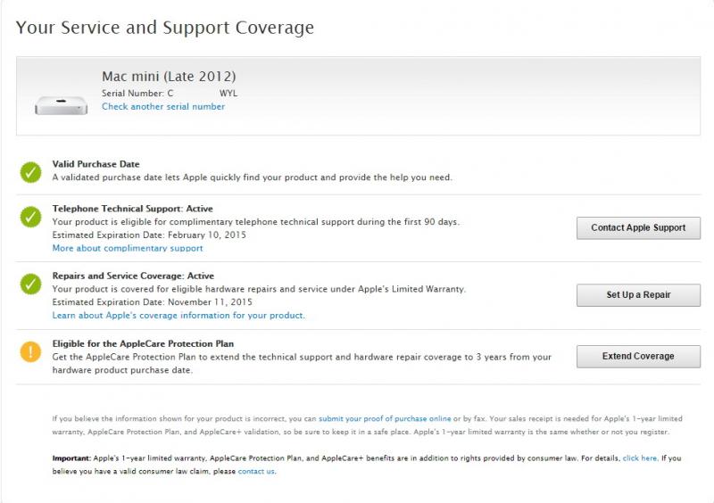The width and height of the screenshot is (714, 503).
Task: Open the More about complimentary support link
Action: pyautogui.click(x=128, y=248)
